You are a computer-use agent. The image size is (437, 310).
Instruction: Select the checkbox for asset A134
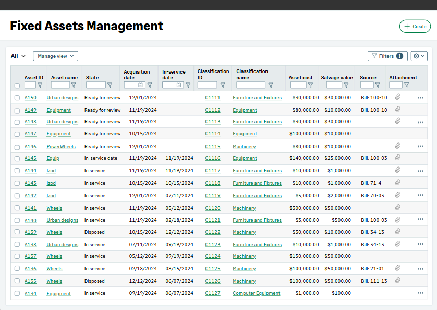(x=17, y=293)
